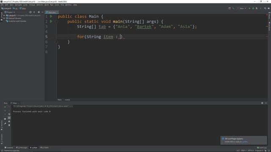This screenshot has height=152, width=271.
Task: Open the Edit menu
Action: click(7, 5)
